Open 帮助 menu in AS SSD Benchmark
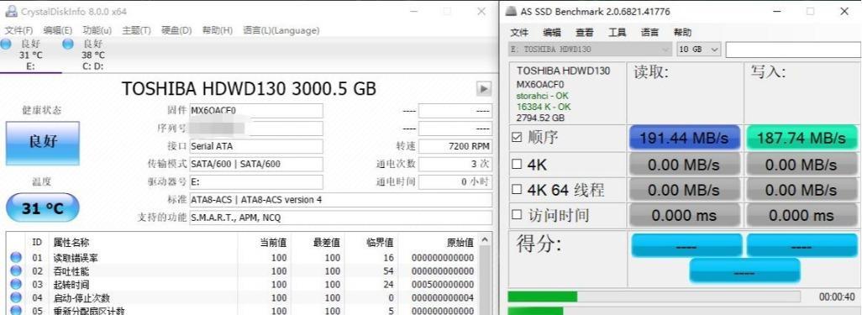This screenshot has height=315, width=862. 683,33
